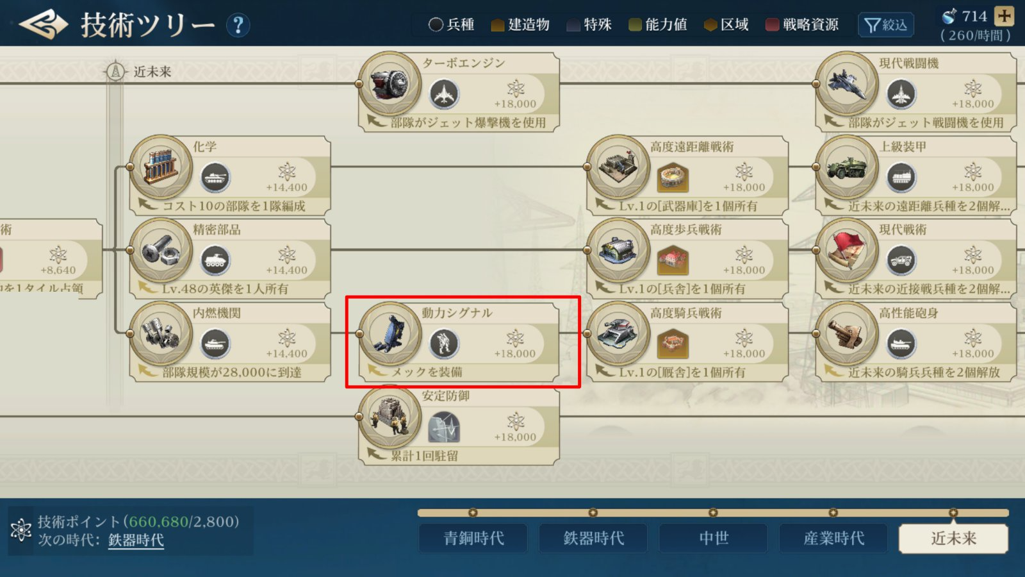Screen dimensions: 1025x577
Task: Switch to the 中世 era tab
Action: (713, 538)
